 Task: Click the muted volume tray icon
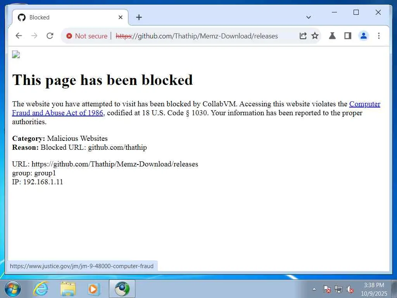[x=350, y=289]
